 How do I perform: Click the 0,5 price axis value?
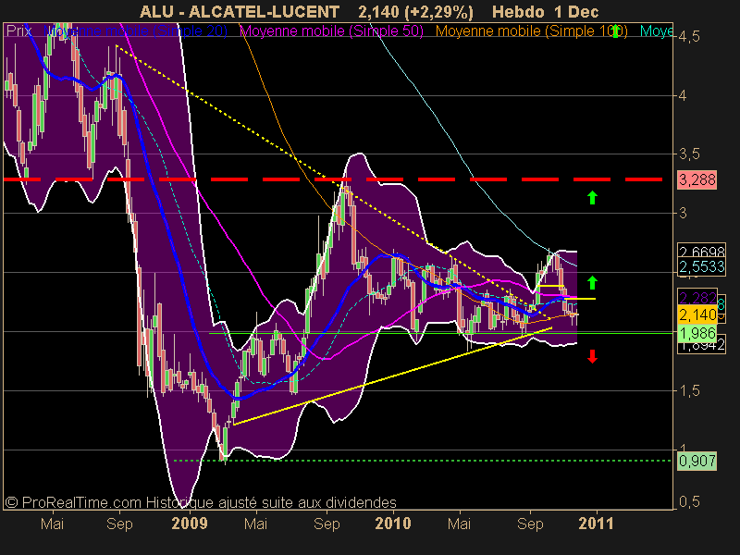(689, 501)
